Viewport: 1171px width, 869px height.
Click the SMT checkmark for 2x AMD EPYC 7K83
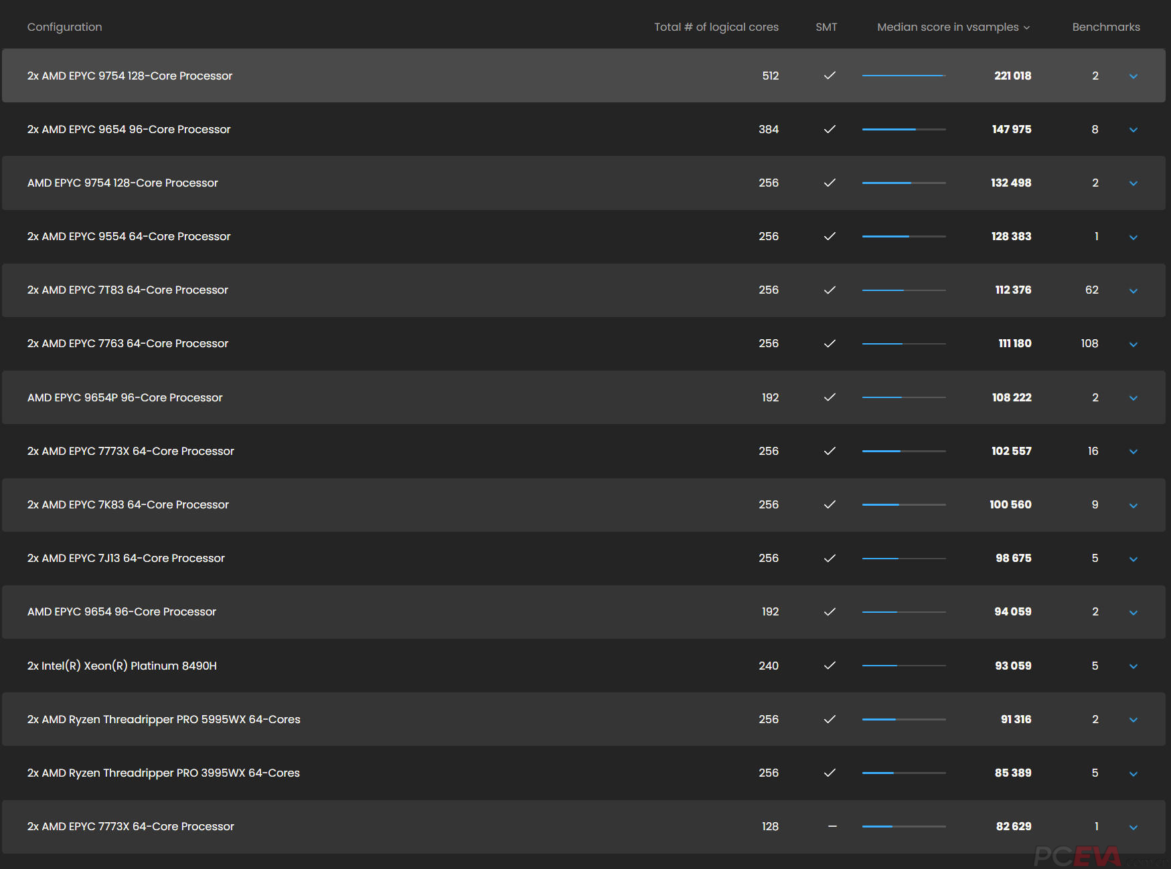pyautogui.click(x=830, y=504)
